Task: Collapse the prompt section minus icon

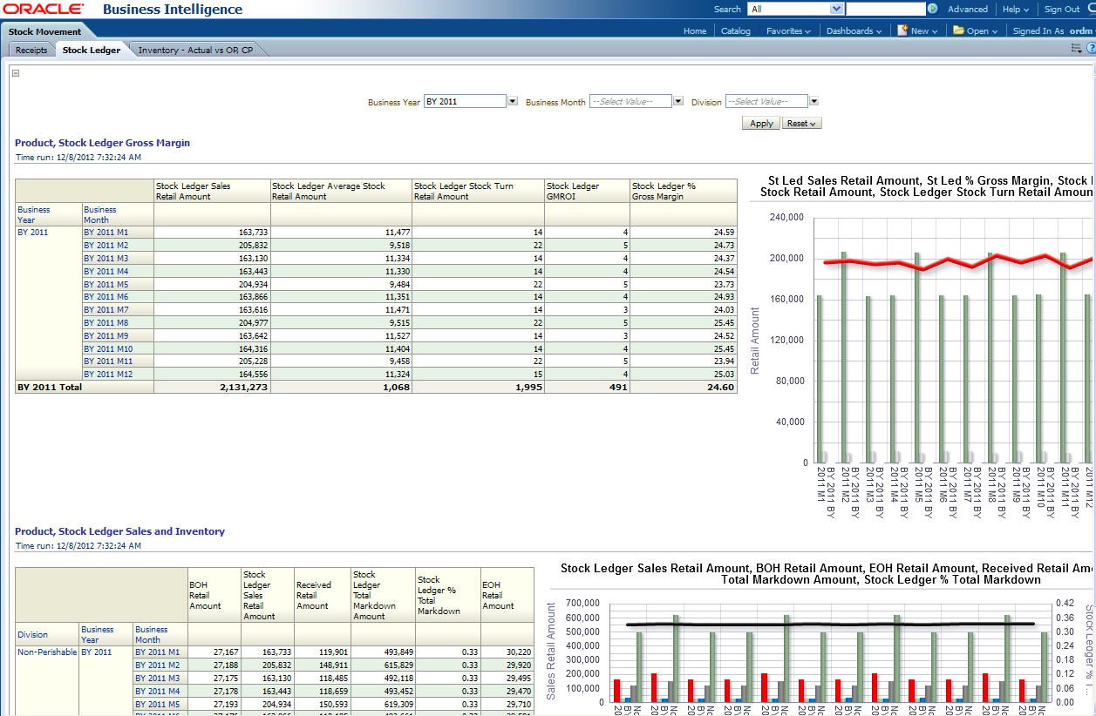Action: pyautogui.click(x=16, y=73)
